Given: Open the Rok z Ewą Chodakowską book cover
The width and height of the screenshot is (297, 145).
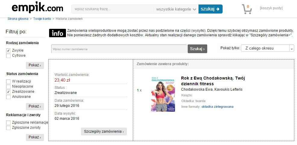Looking at the screenshot, I should pyautogui.click(x=163, y=94).
